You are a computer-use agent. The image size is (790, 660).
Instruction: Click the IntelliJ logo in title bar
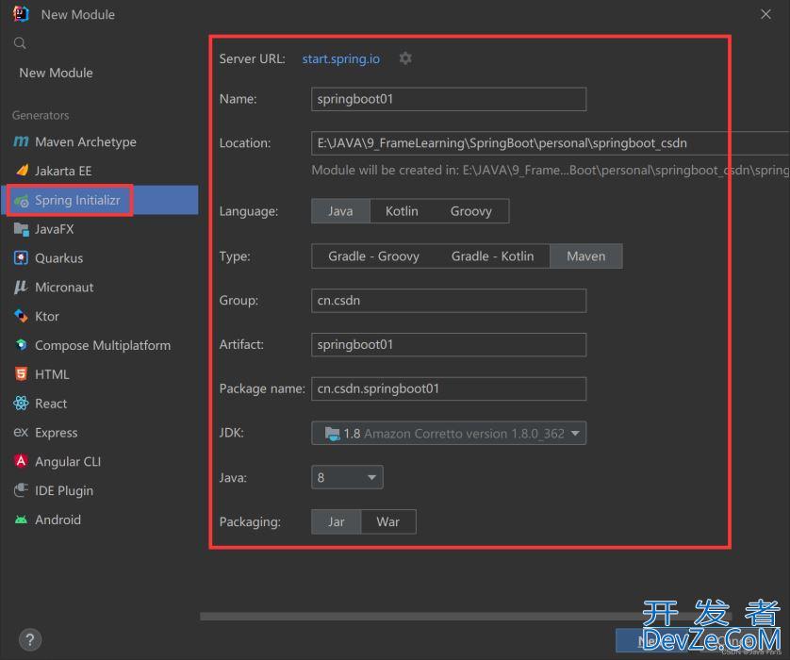click(21, 14)
